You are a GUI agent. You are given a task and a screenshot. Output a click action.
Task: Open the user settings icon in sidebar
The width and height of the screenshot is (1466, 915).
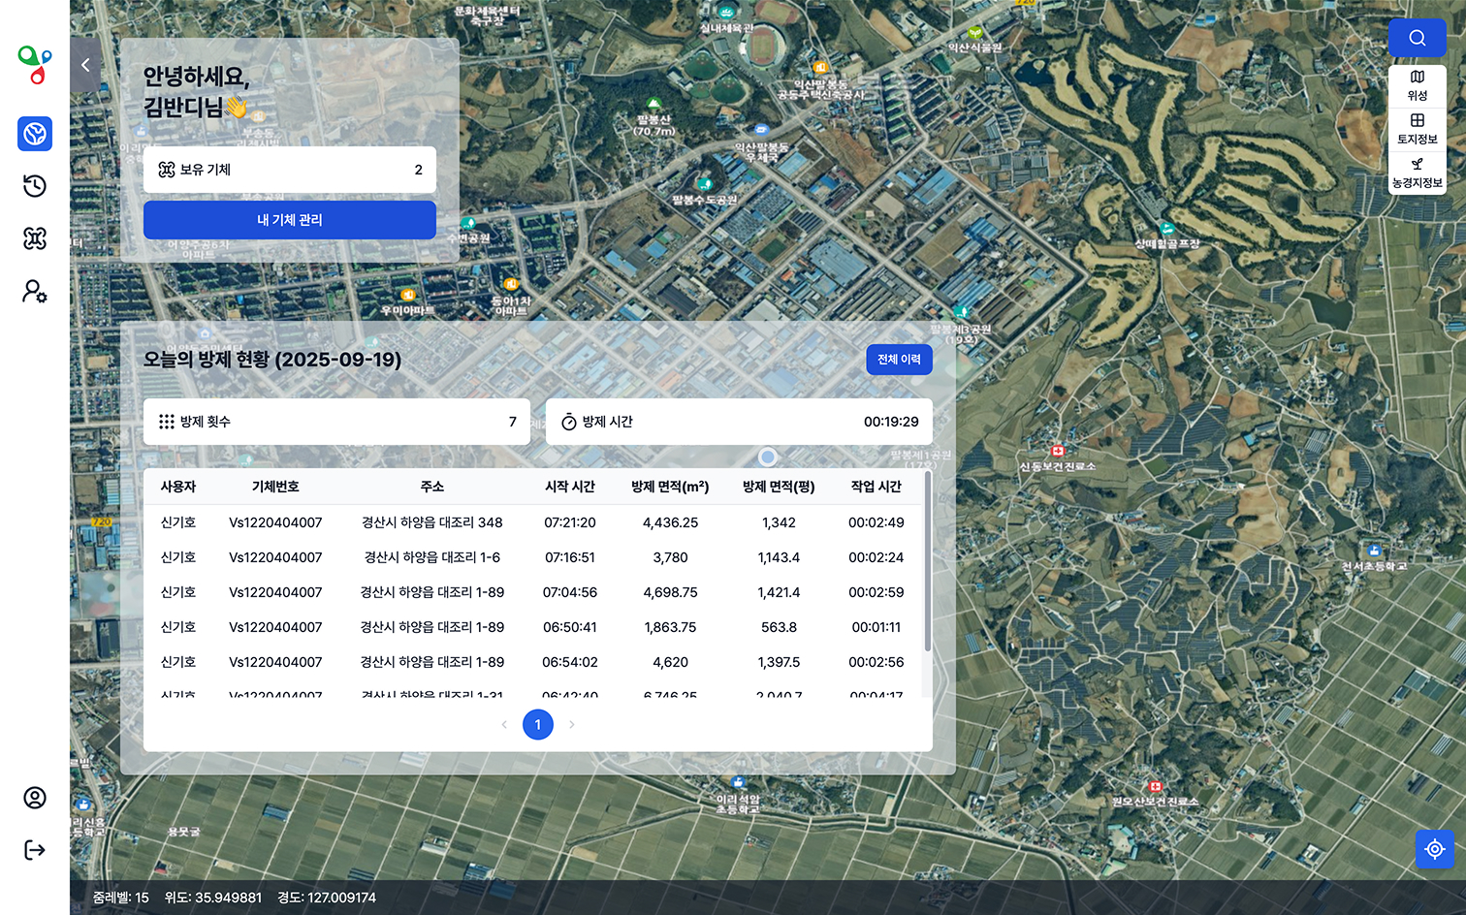click(35, 291)
